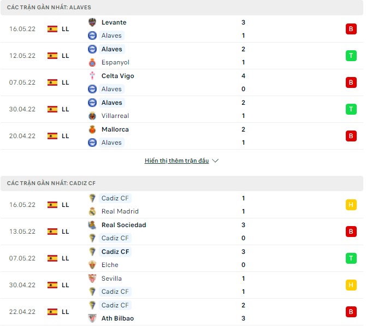Expand more matches with the chevron arrow
The height and width of the screenshot is (326, 366).
click(215, 161)
